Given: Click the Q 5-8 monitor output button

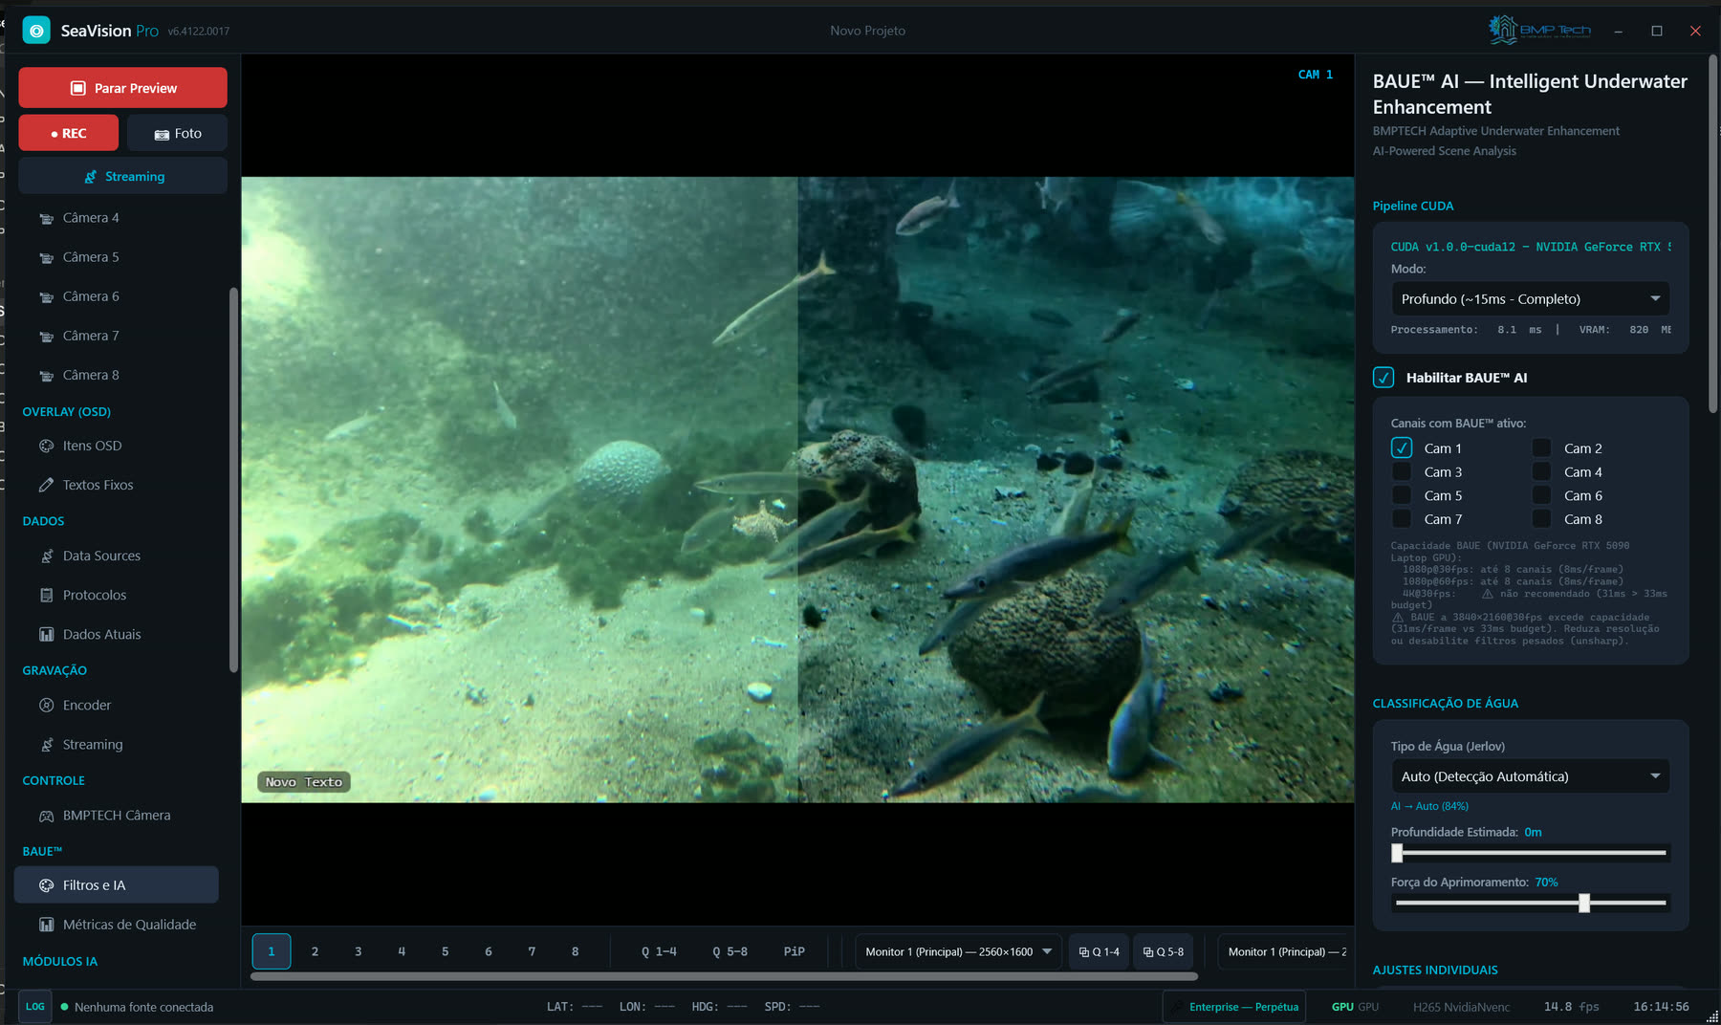Looking at the screenshot, I should [1163, 951].
